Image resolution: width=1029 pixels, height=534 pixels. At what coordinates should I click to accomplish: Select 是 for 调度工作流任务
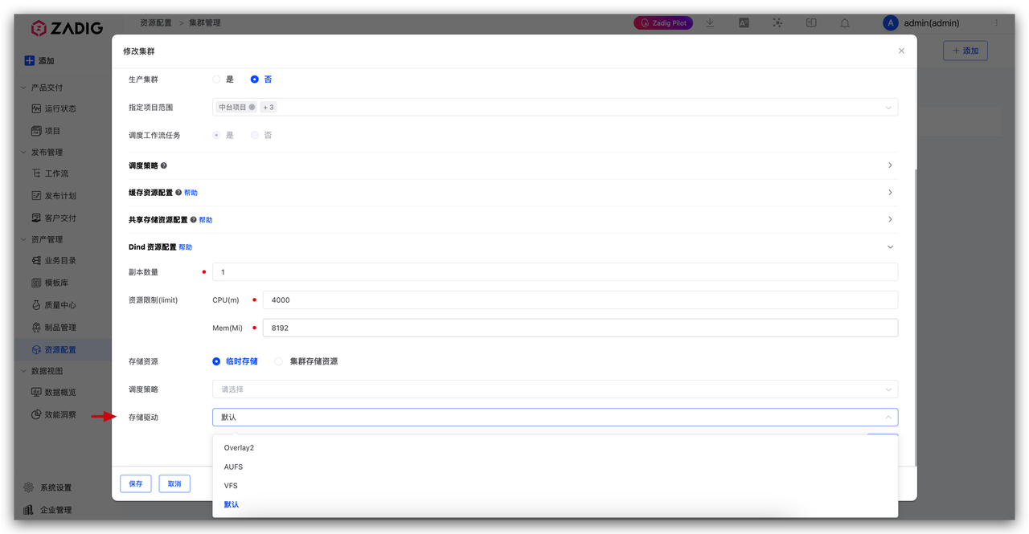pos(216,135)
